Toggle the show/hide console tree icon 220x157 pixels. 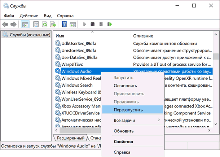click(25, 24)
